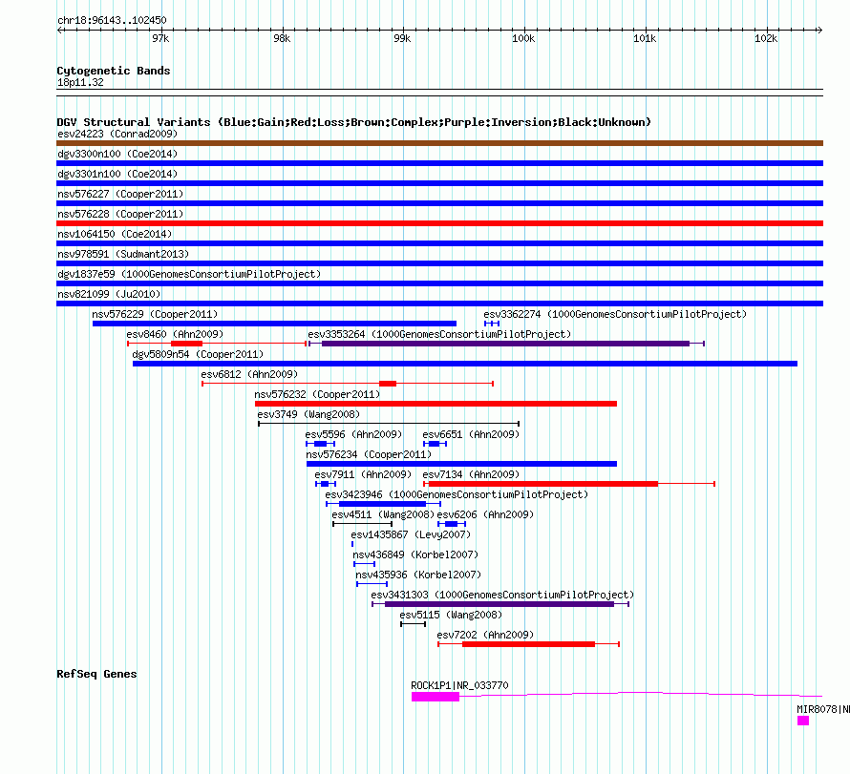Open esv3431303 inversion label

click(x=502, y=595)
